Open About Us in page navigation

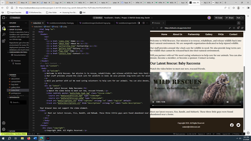(177, 34)
